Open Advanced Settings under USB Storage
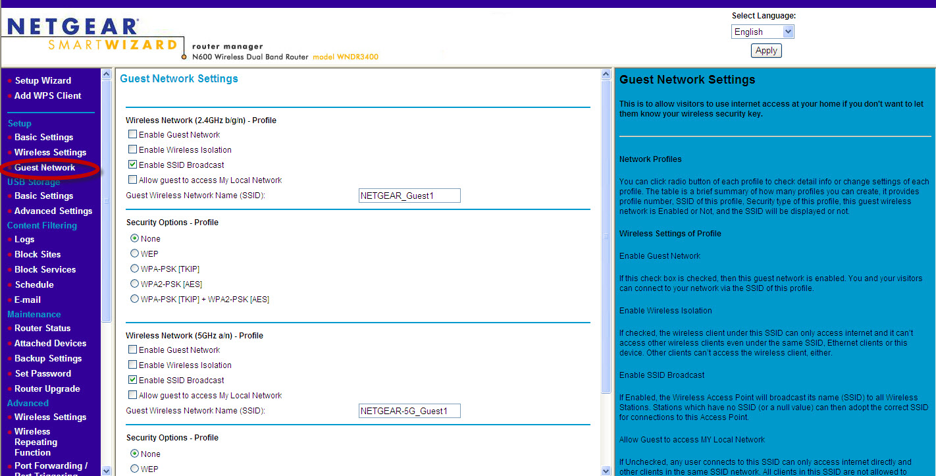Viewport: 936px width, 476px height. [x=53, y=211]
